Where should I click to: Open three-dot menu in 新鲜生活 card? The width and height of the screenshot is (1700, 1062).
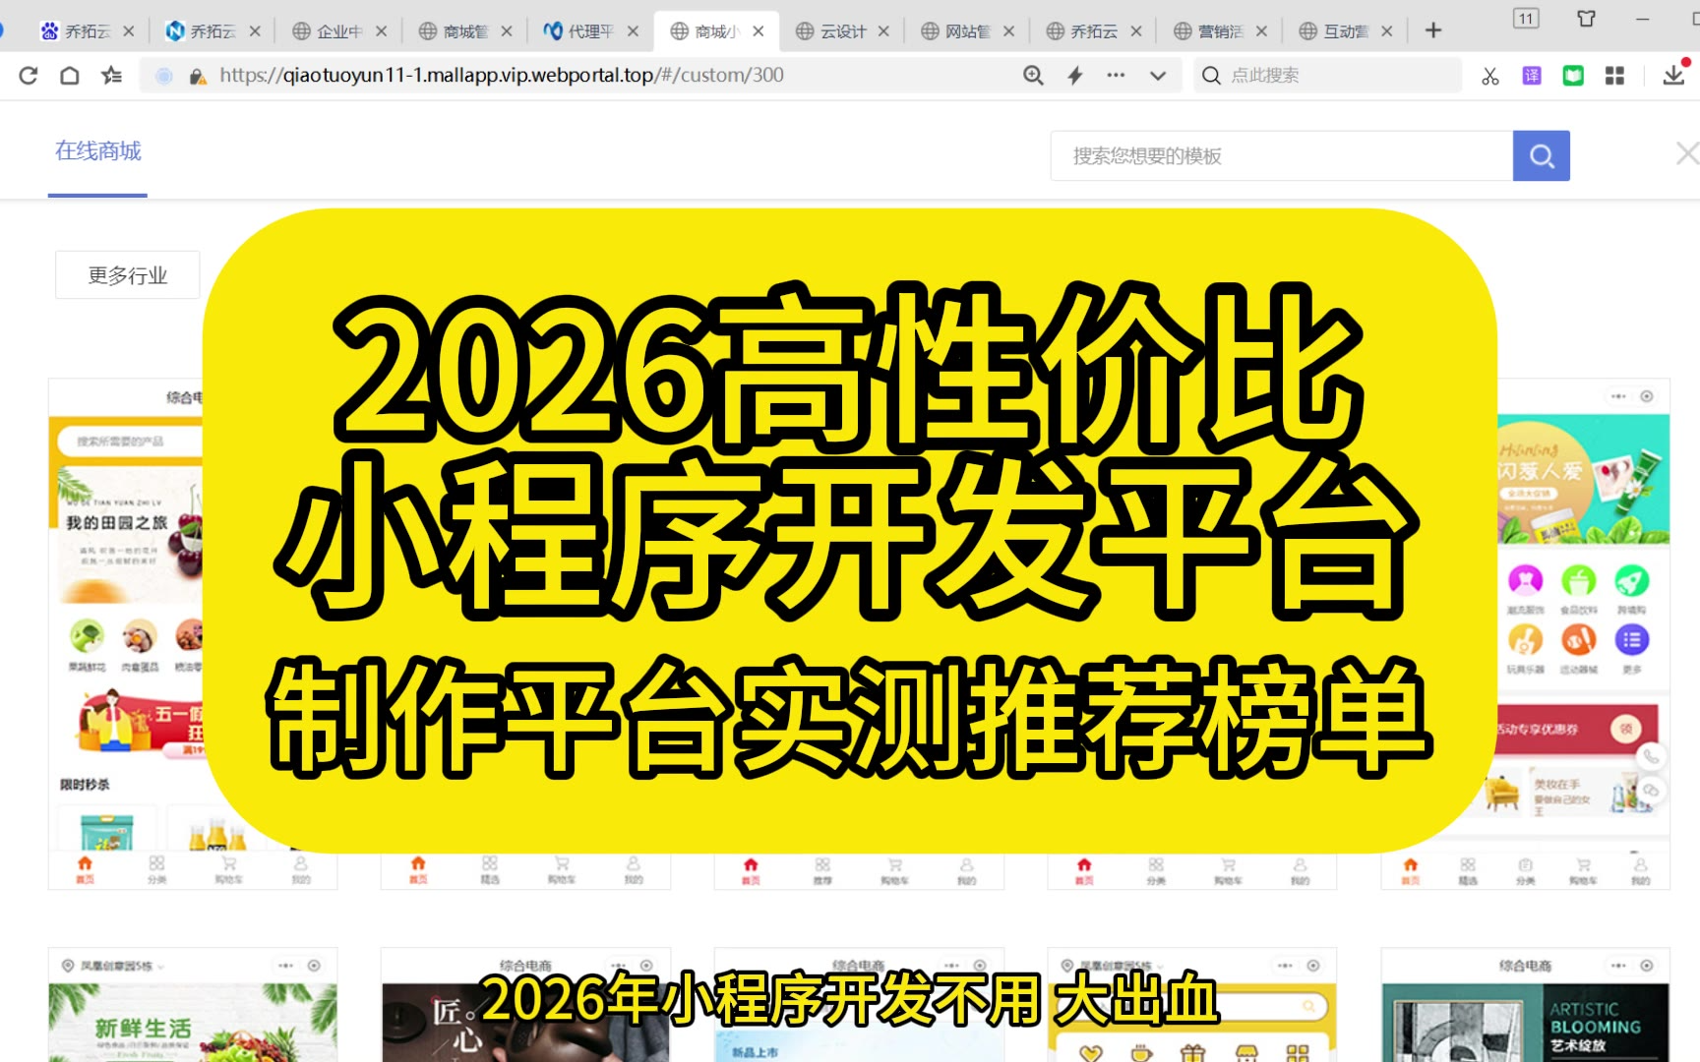click(x=285, y=966)
